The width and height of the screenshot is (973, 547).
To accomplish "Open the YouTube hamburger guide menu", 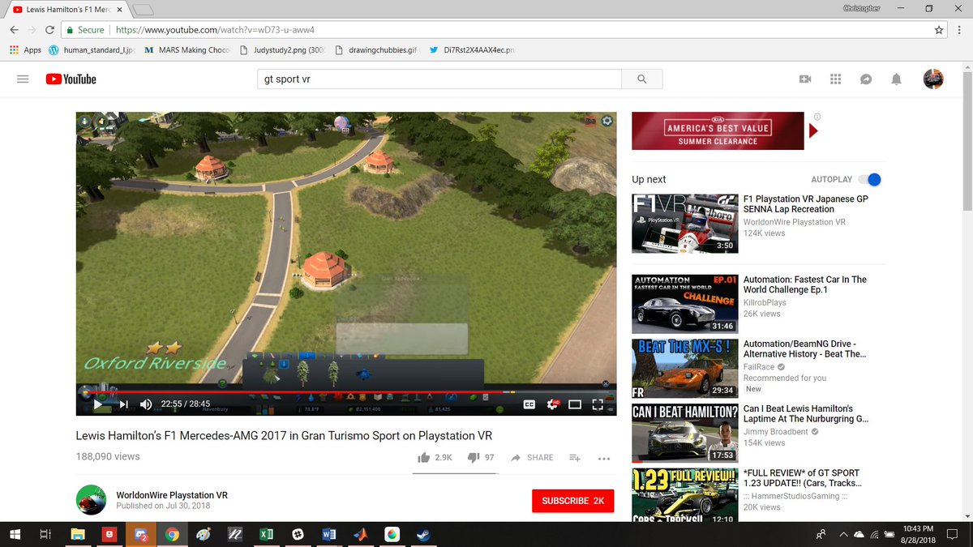I will coord(23,79).
